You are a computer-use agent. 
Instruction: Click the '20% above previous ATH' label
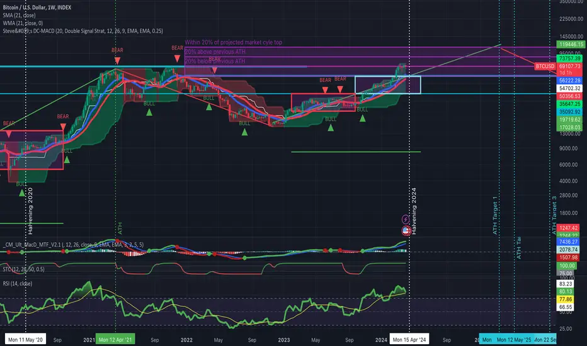pos(215,52)
